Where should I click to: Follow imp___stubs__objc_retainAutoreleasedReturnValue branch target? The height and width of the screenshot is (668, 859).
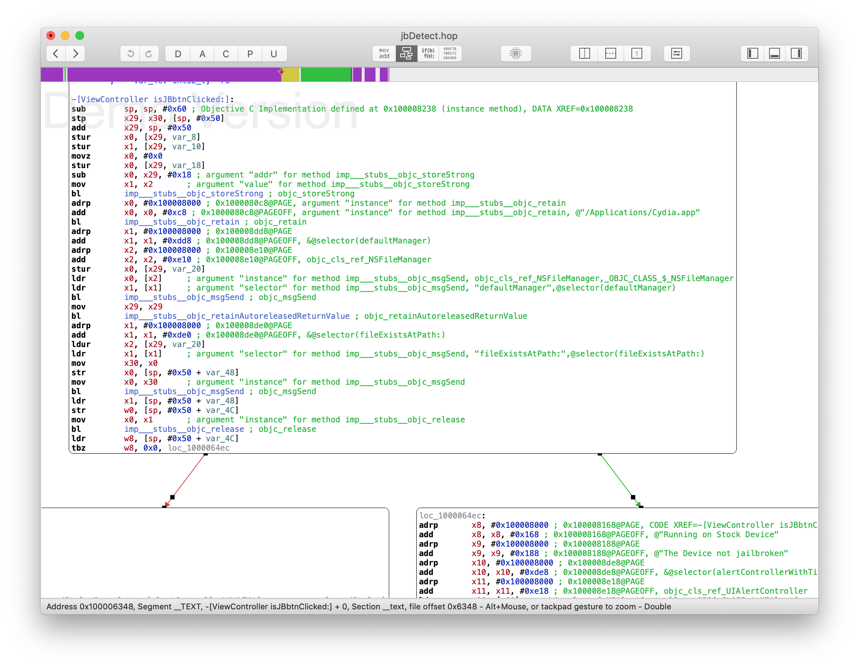[237, 316]
